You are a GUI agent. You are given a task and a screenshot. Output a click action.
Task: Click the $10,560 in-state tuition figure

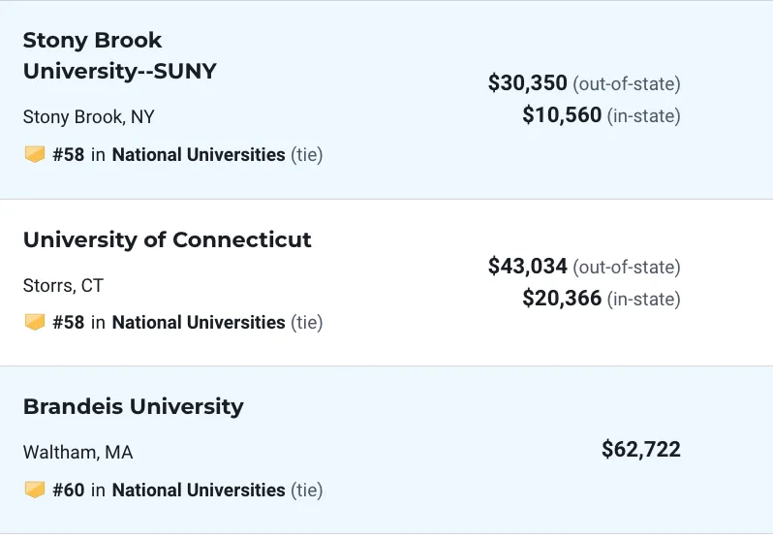pos(562,114)
